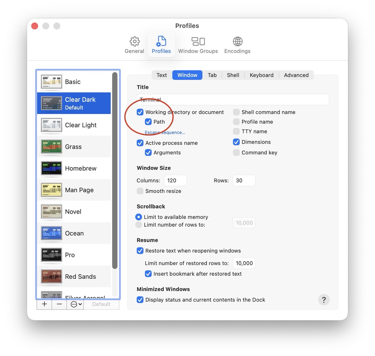The image size is (375, 356).
Task: Click the restored rows limit field
Action: (244, 263)
